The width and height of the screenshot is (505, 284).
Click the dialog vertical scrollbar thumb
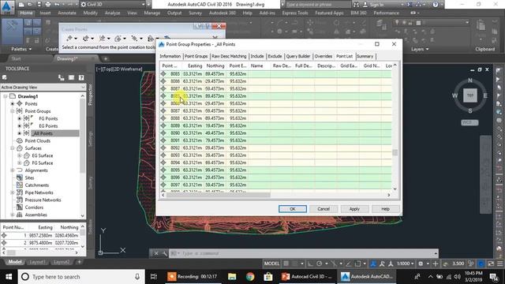(x=395, y=152)
